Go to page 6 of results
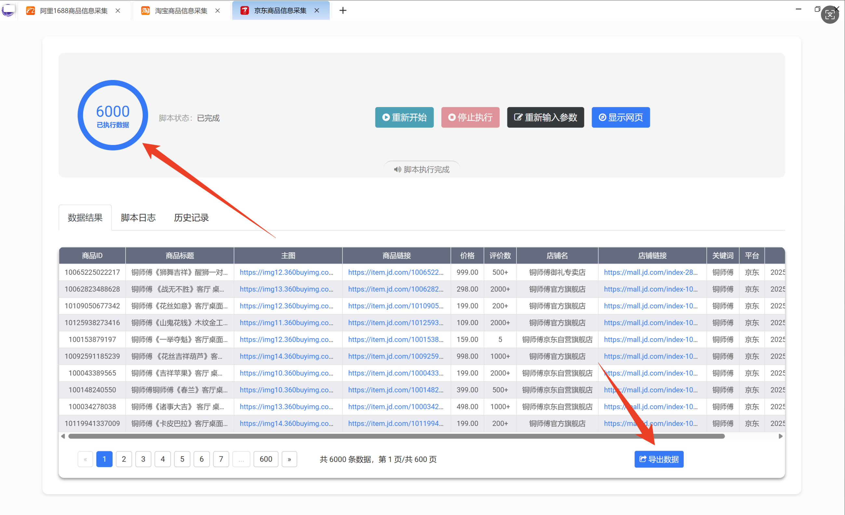The height and width of the screenshot is (515, 845). 202,459
